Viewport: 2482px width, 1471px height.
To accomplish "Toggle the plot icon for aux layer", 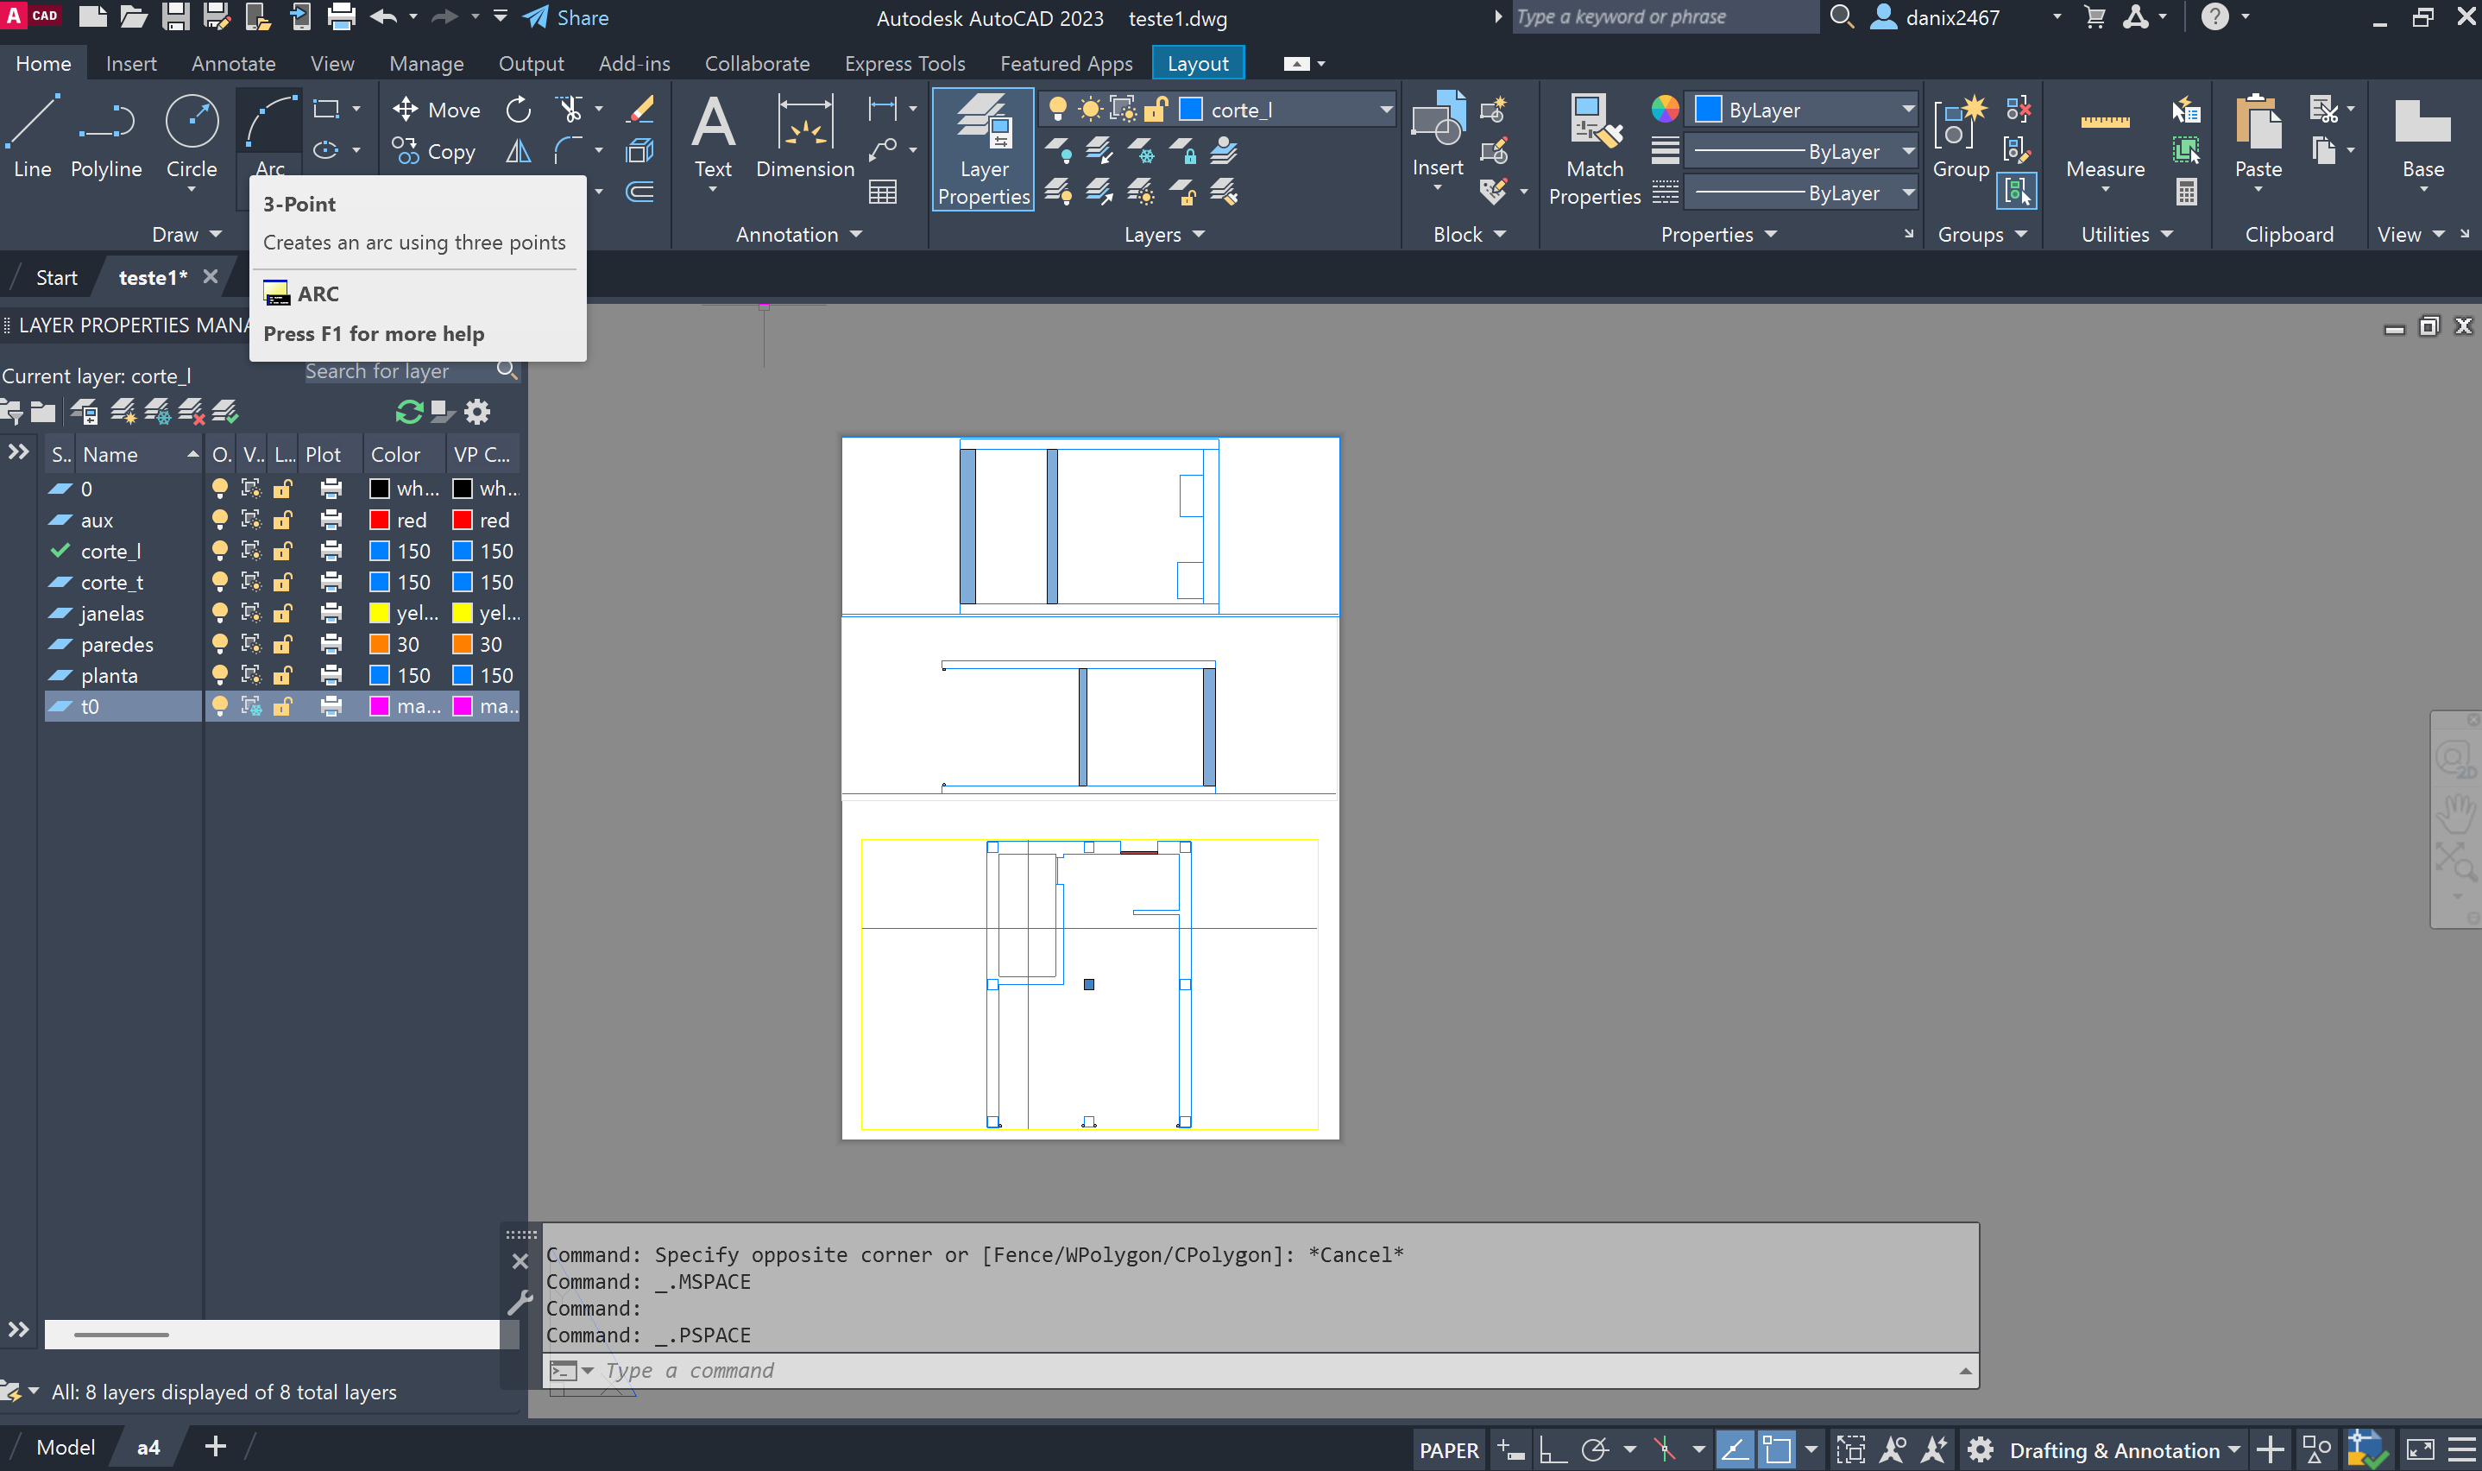I will pos(331,520).
